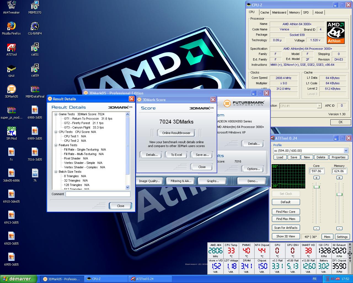The height and width of the screenshot is (283, 353).
Task: Collapse the Batch Size Tests tree node
Action: (56, 172)
